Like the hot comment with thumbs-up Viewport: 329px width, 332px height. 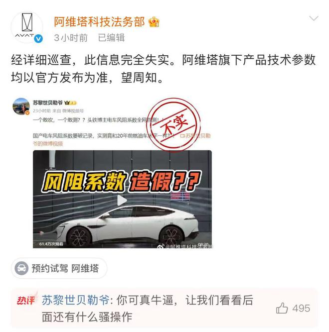click(x=282, y=308)
